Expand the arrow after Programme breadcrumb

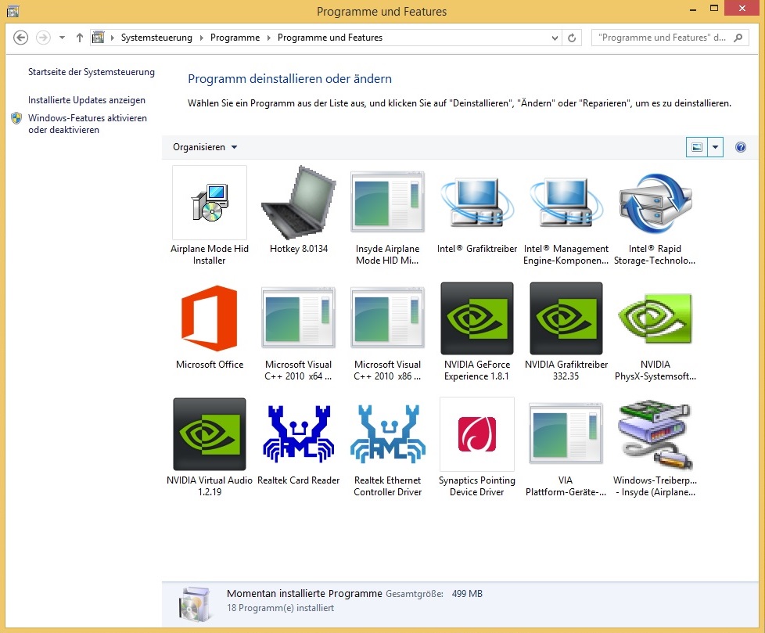[x=268, y=38]
